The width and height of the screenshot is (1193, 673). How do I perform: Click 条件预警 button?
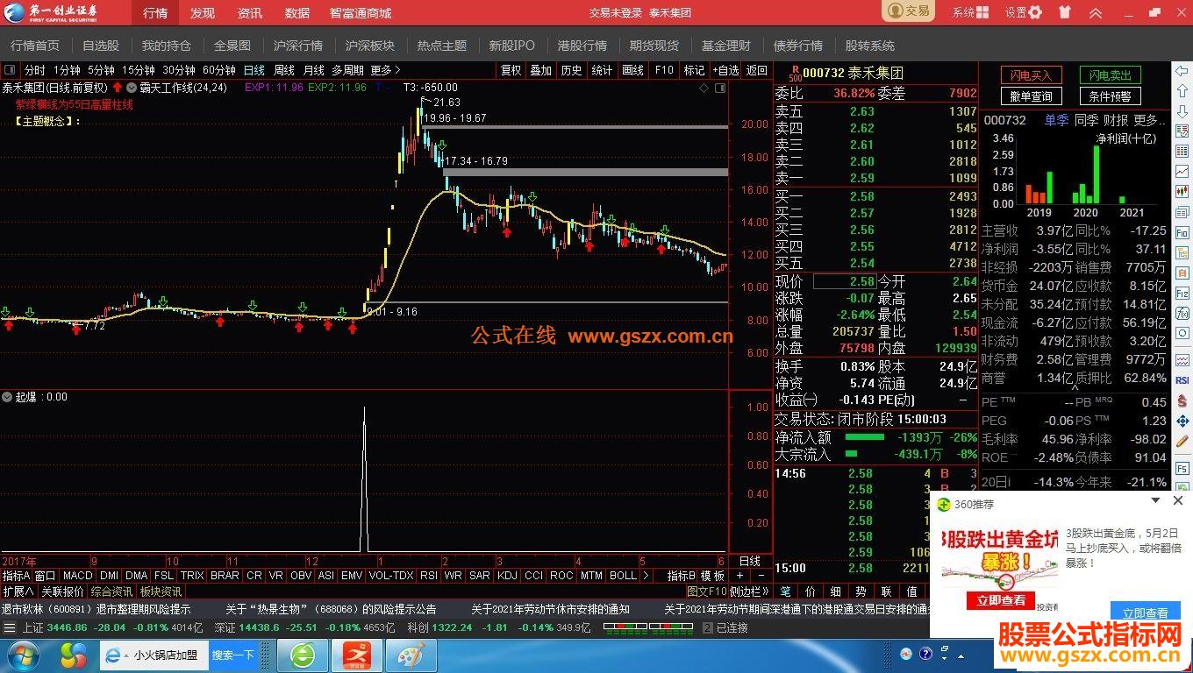tap(1111, 96)
